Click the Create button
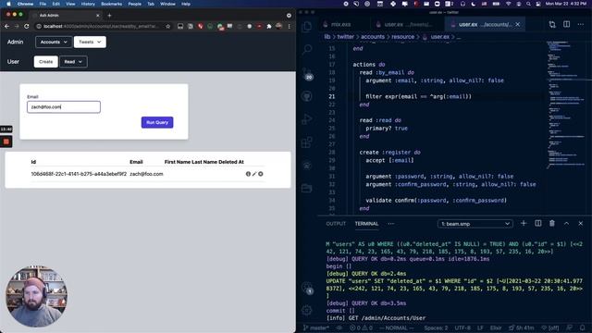This screenshot has height=333, width=592. [45, 62]
